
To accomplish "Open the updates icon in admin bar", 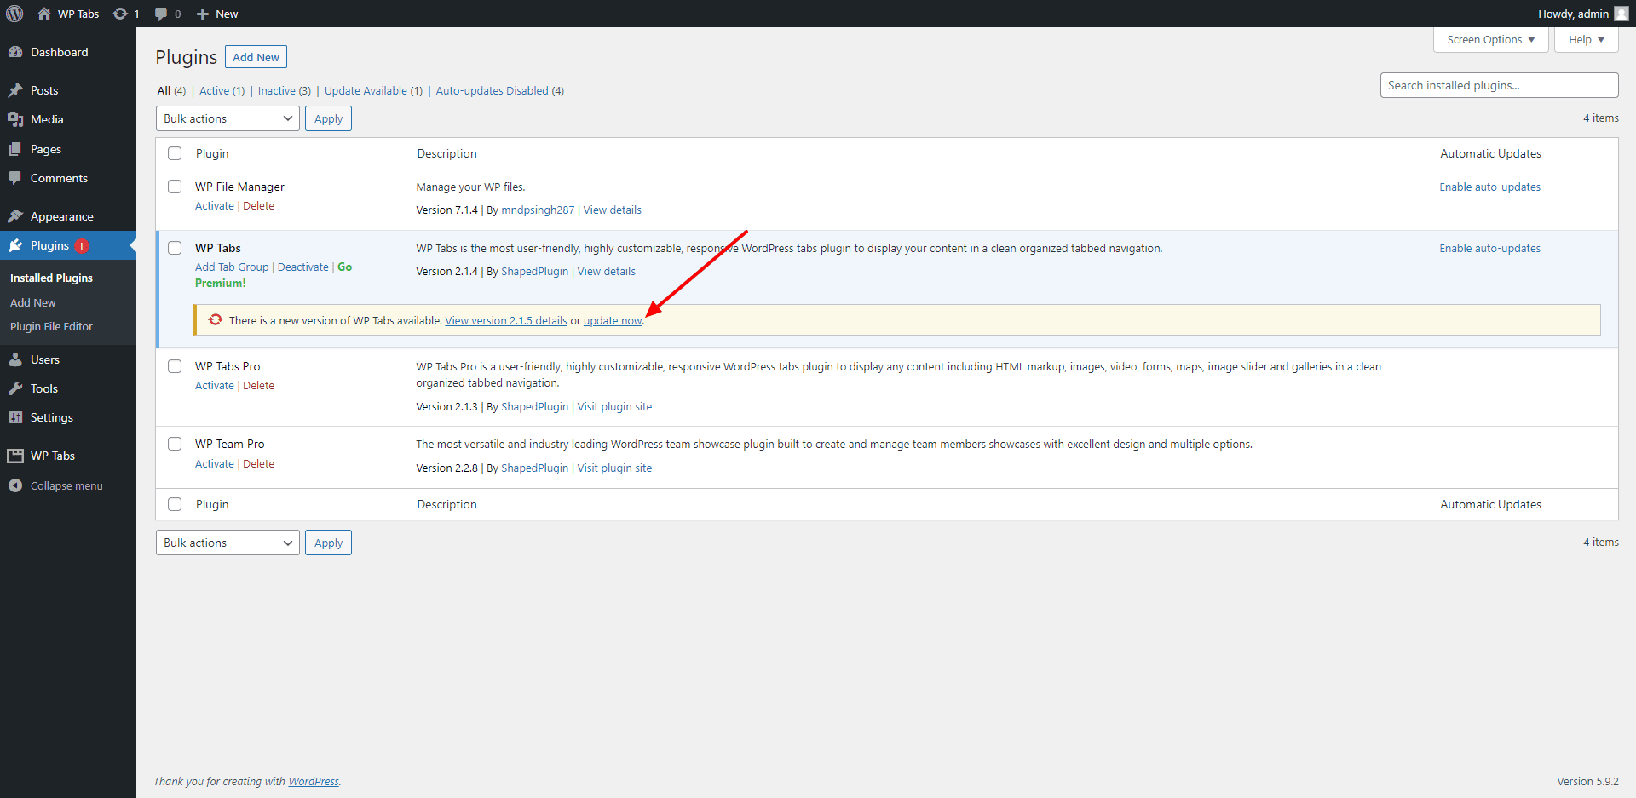I will click(120, 14).
